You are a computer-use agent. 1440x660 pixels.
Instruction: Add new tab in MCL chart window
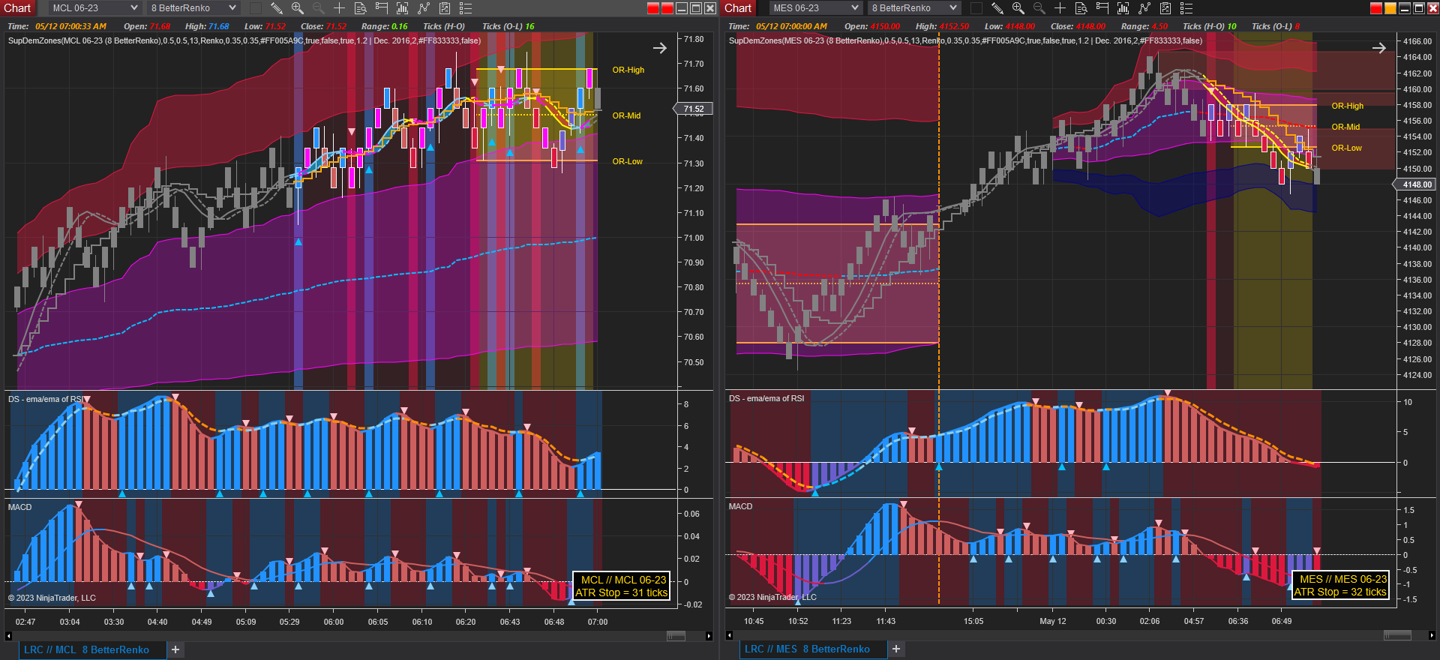[175, 649]
